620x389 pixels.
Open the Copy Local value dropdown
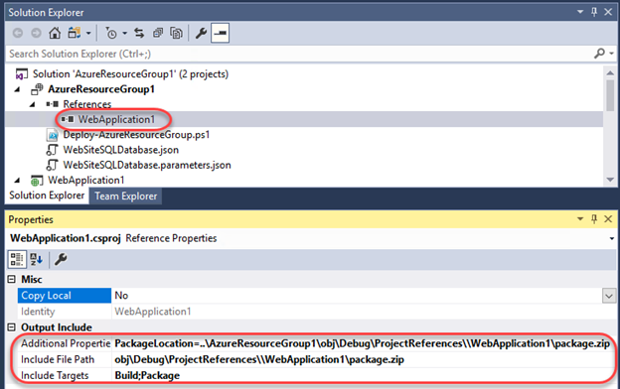click(608, 296)
